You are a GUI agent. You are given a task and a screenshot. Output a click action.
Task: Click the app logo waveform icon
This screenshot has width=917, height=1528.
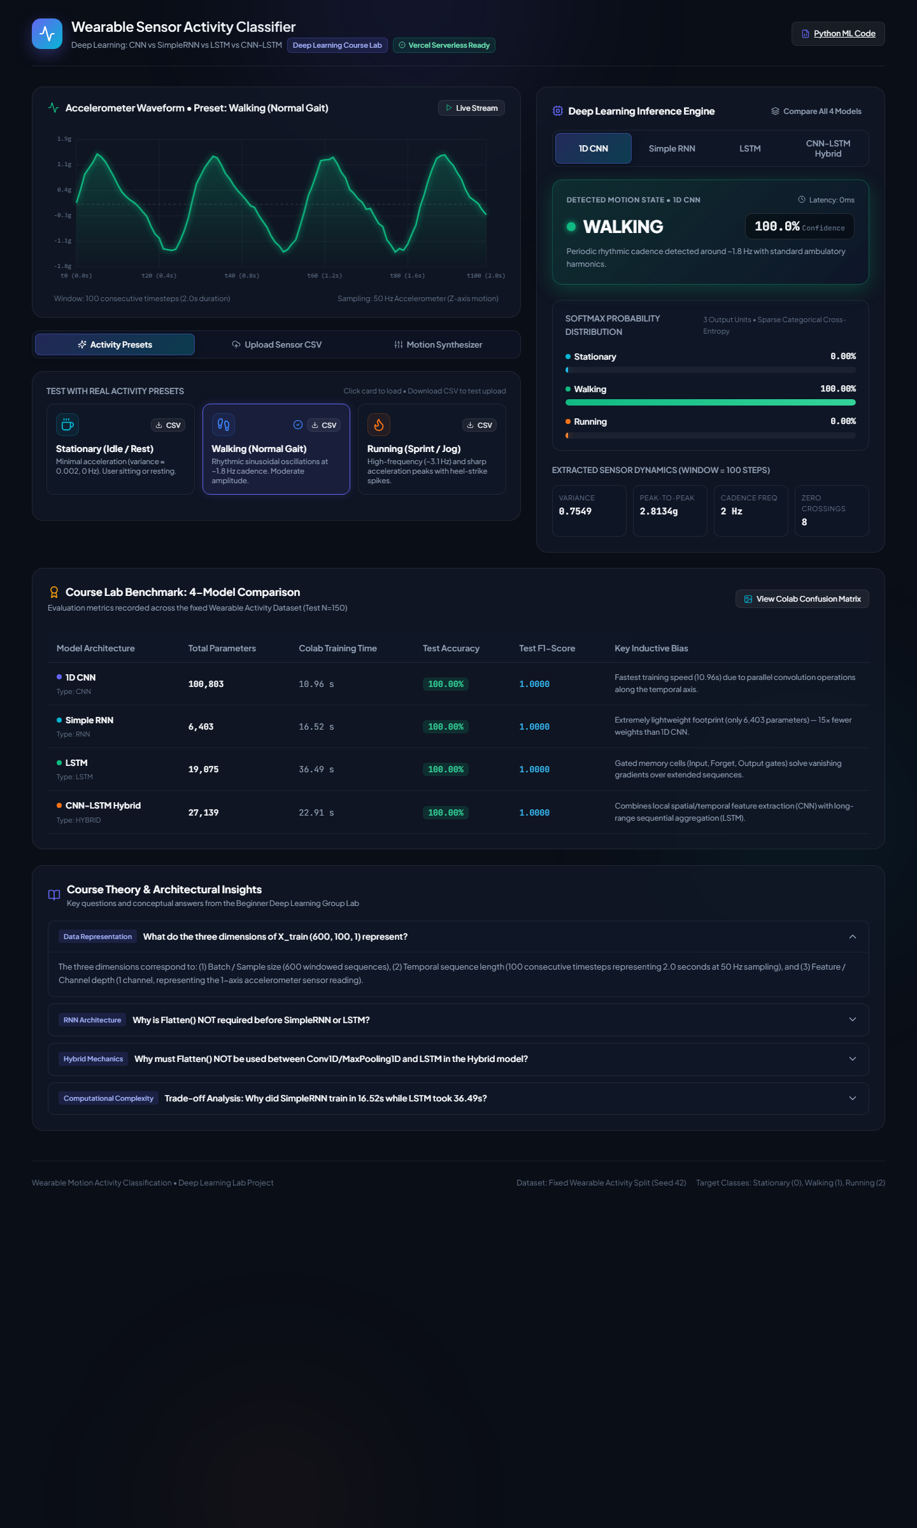[x=47, y=34]
